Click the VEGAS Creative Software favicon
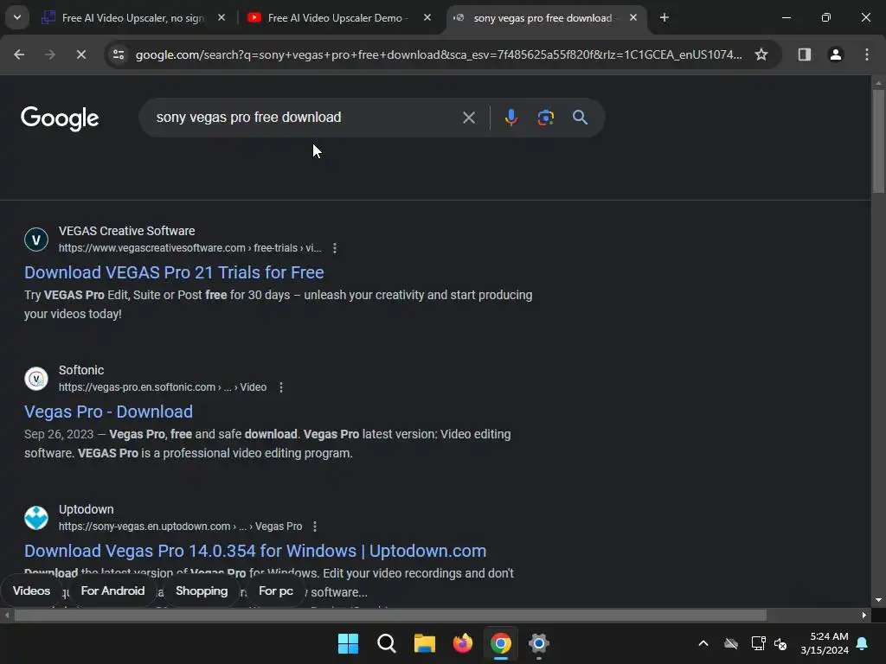886x664 pixels. [36, 239]
